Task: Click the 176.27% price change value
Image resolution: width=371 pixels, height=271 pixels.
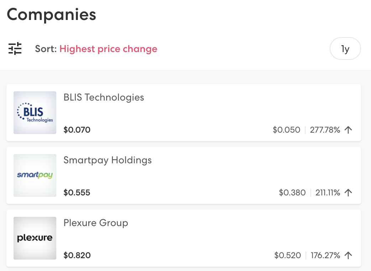Action: click(x=325, y=255)
